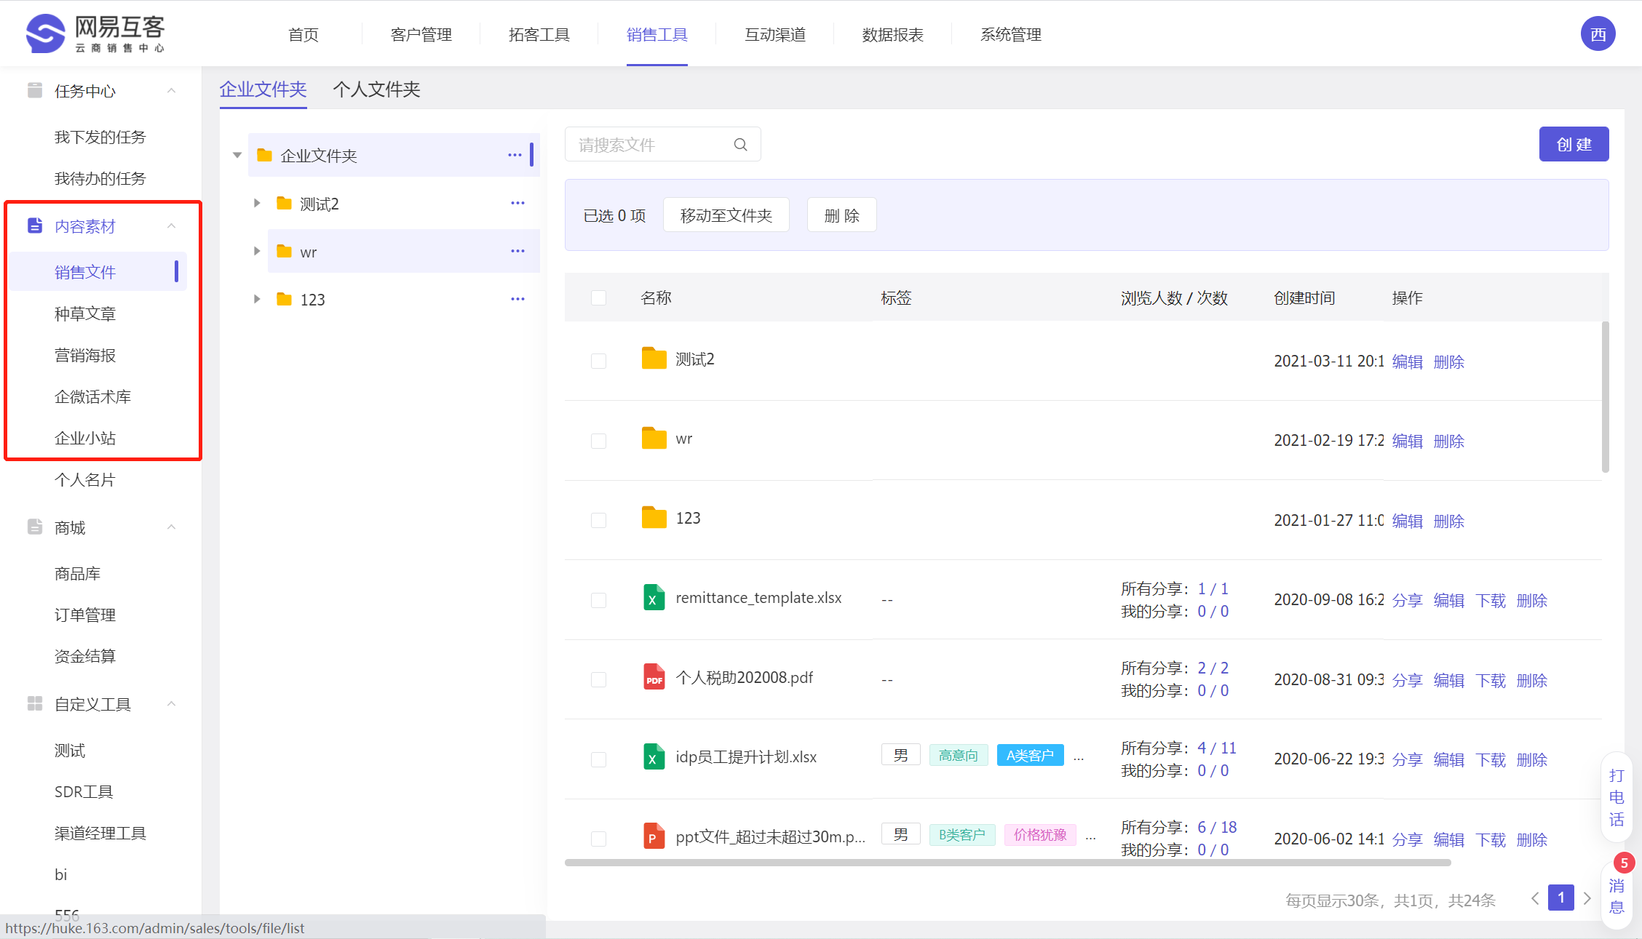Viewport: 1642px width, 939px height.
Task: Open more options for 123 tree folder
Action: pyautogui.click(x=517, y=299)
